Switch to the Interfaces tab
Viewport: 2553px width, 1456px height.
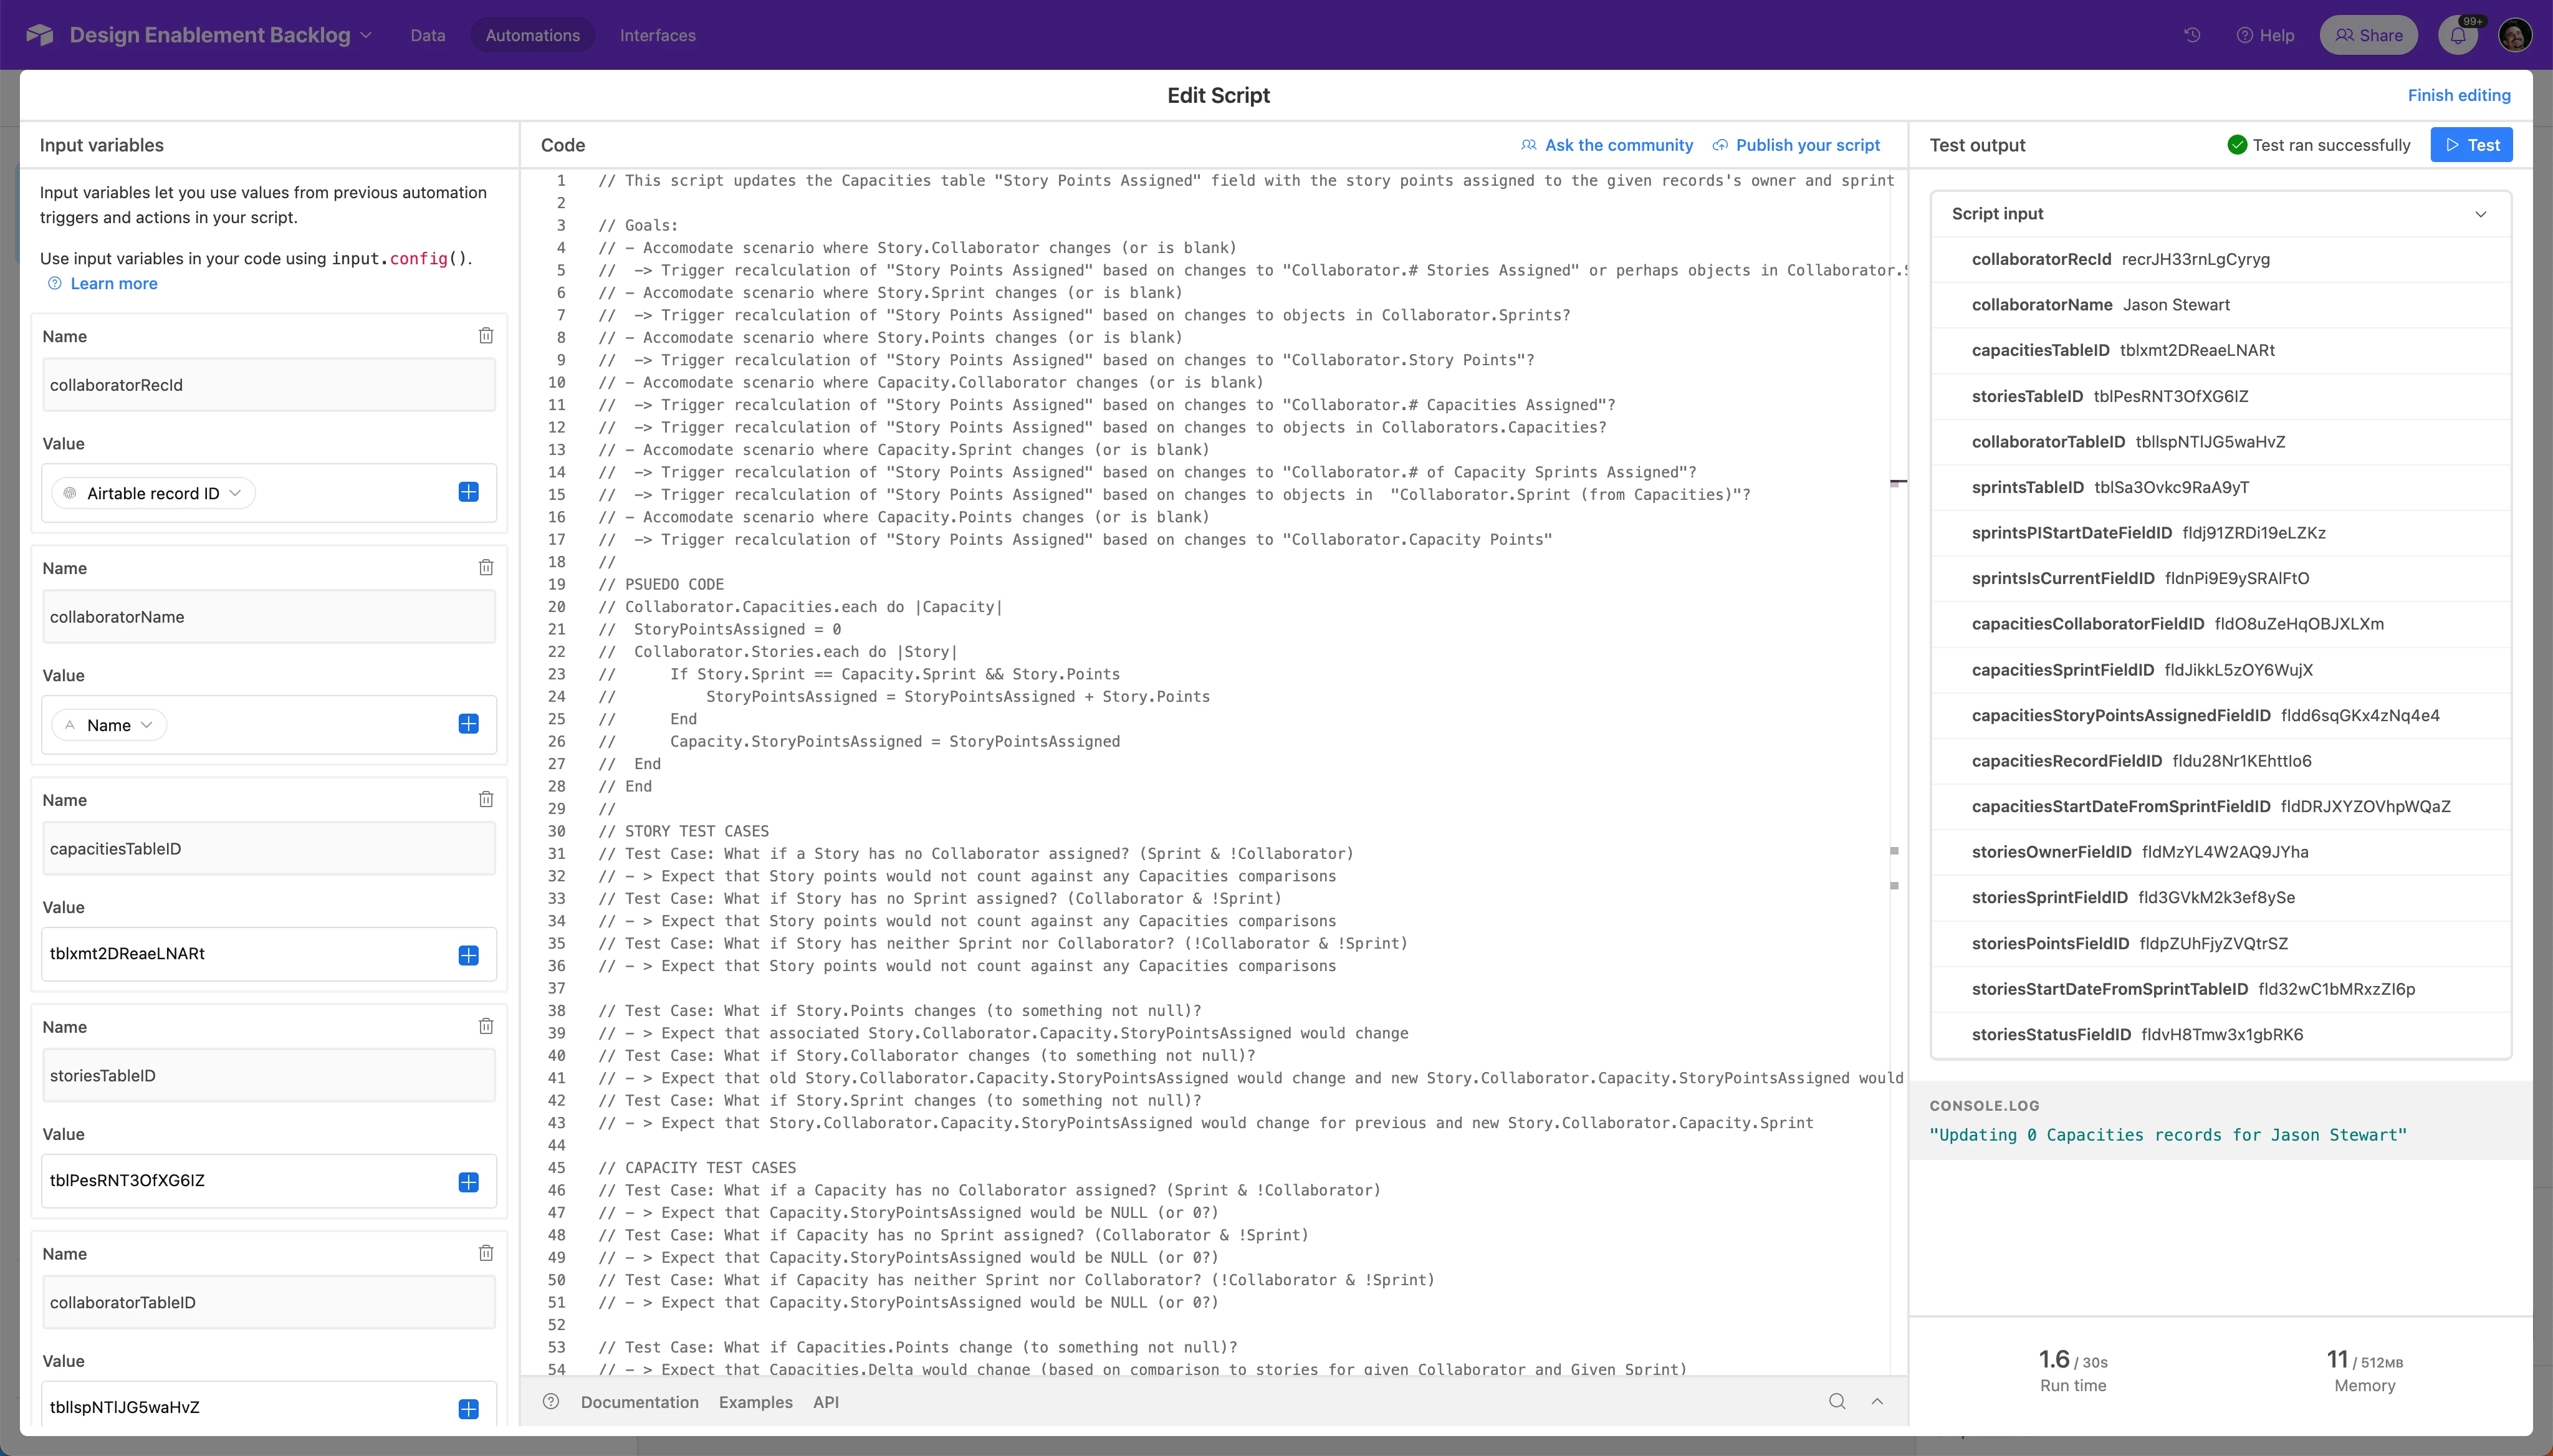(657, 35)
